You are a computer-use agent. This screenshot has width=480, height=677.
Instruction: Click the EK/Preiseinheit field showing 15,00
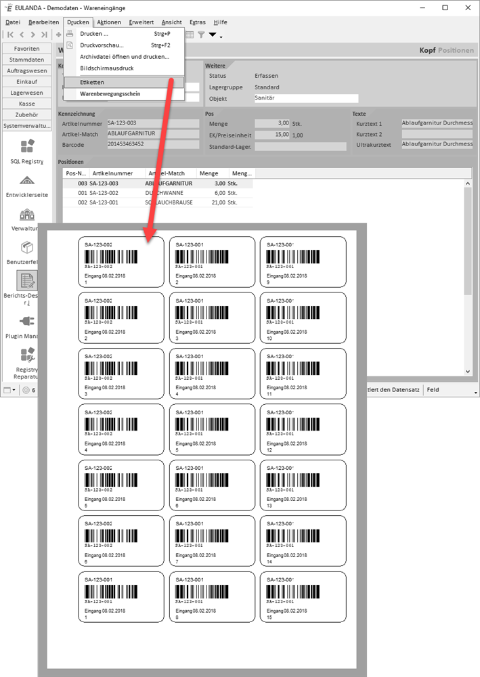(x=272, y=135)
